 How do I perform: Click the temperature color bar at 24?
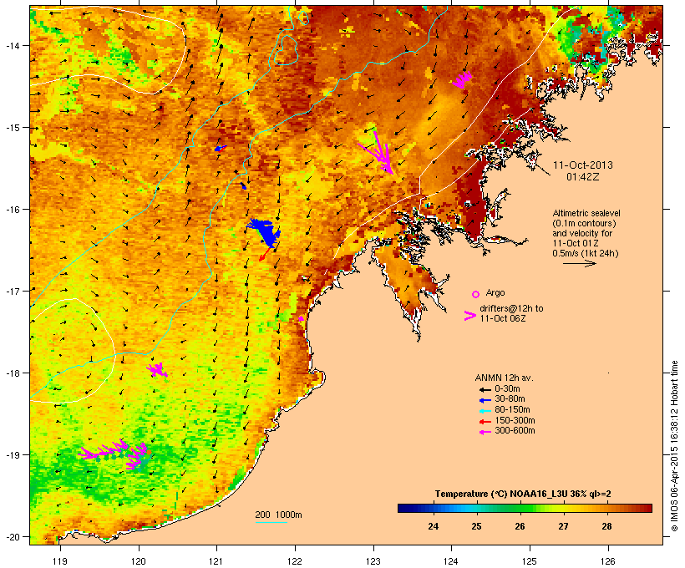pyautogui.click(x=433, y=508)
